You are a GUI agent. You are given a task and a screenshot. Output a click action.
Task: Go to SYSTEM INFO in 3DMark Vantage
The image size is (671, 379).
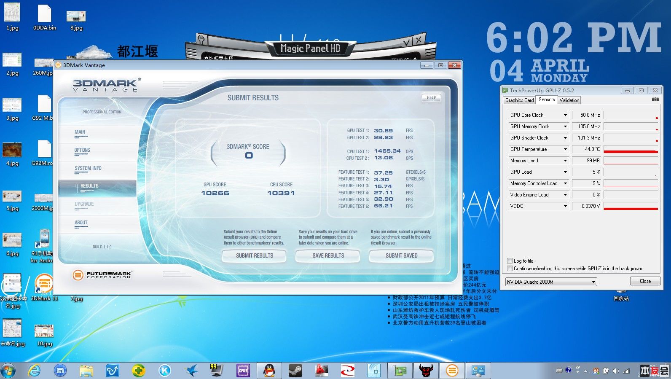click(97, 169)
